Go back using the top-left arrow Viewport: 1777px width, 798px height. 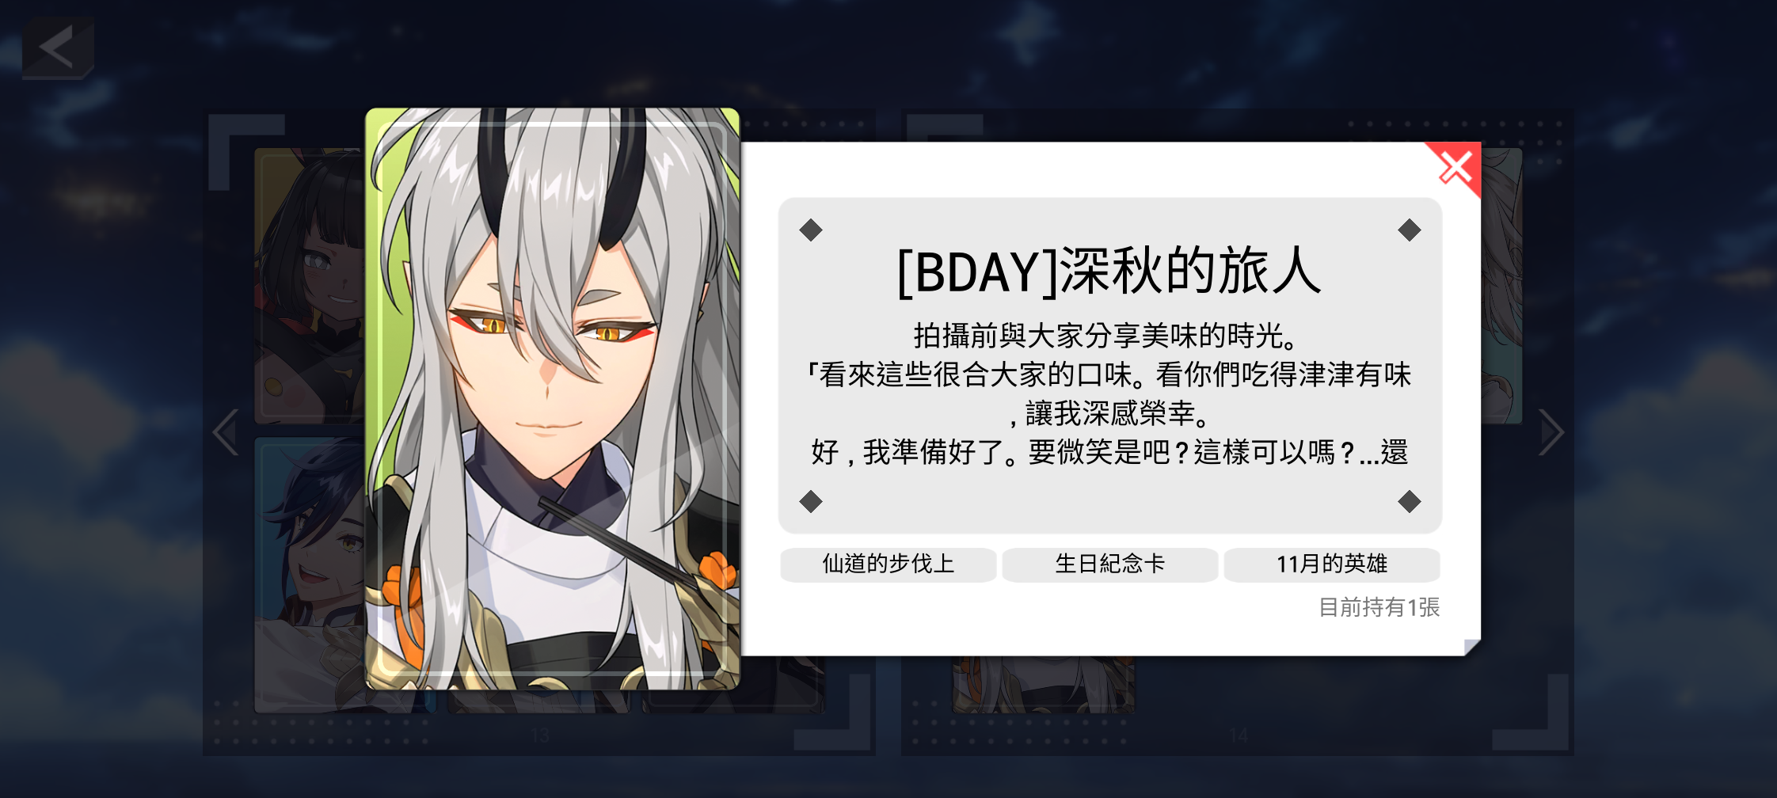tap(58, 47)
